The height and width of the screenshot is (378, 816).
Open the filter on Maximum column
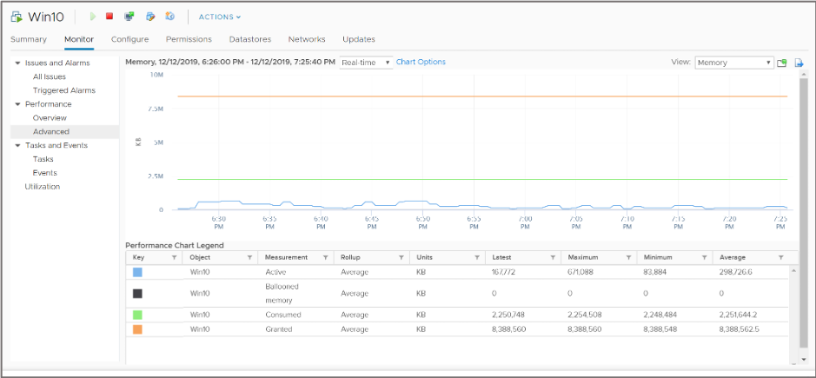point(628,257)
